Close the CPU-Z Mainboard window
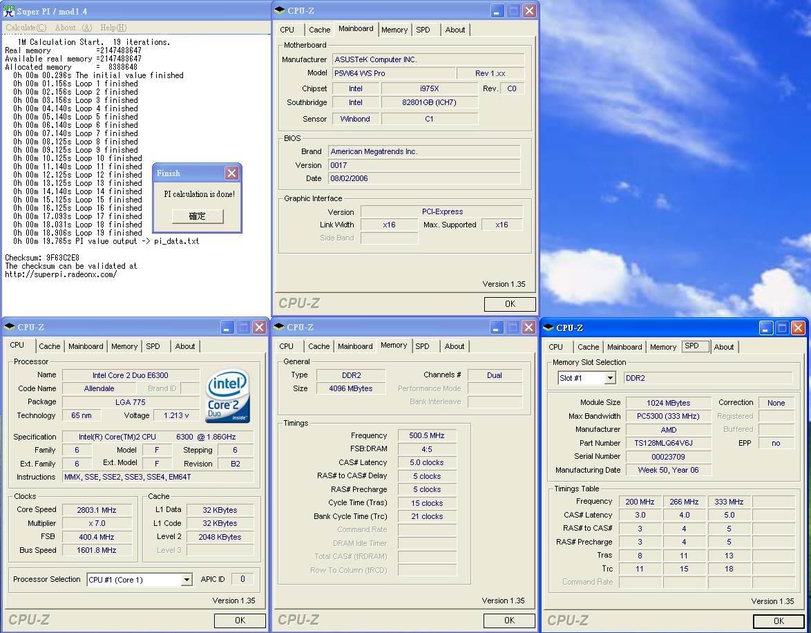The width and height of the screenshot is (811, 633). [529, 11]
